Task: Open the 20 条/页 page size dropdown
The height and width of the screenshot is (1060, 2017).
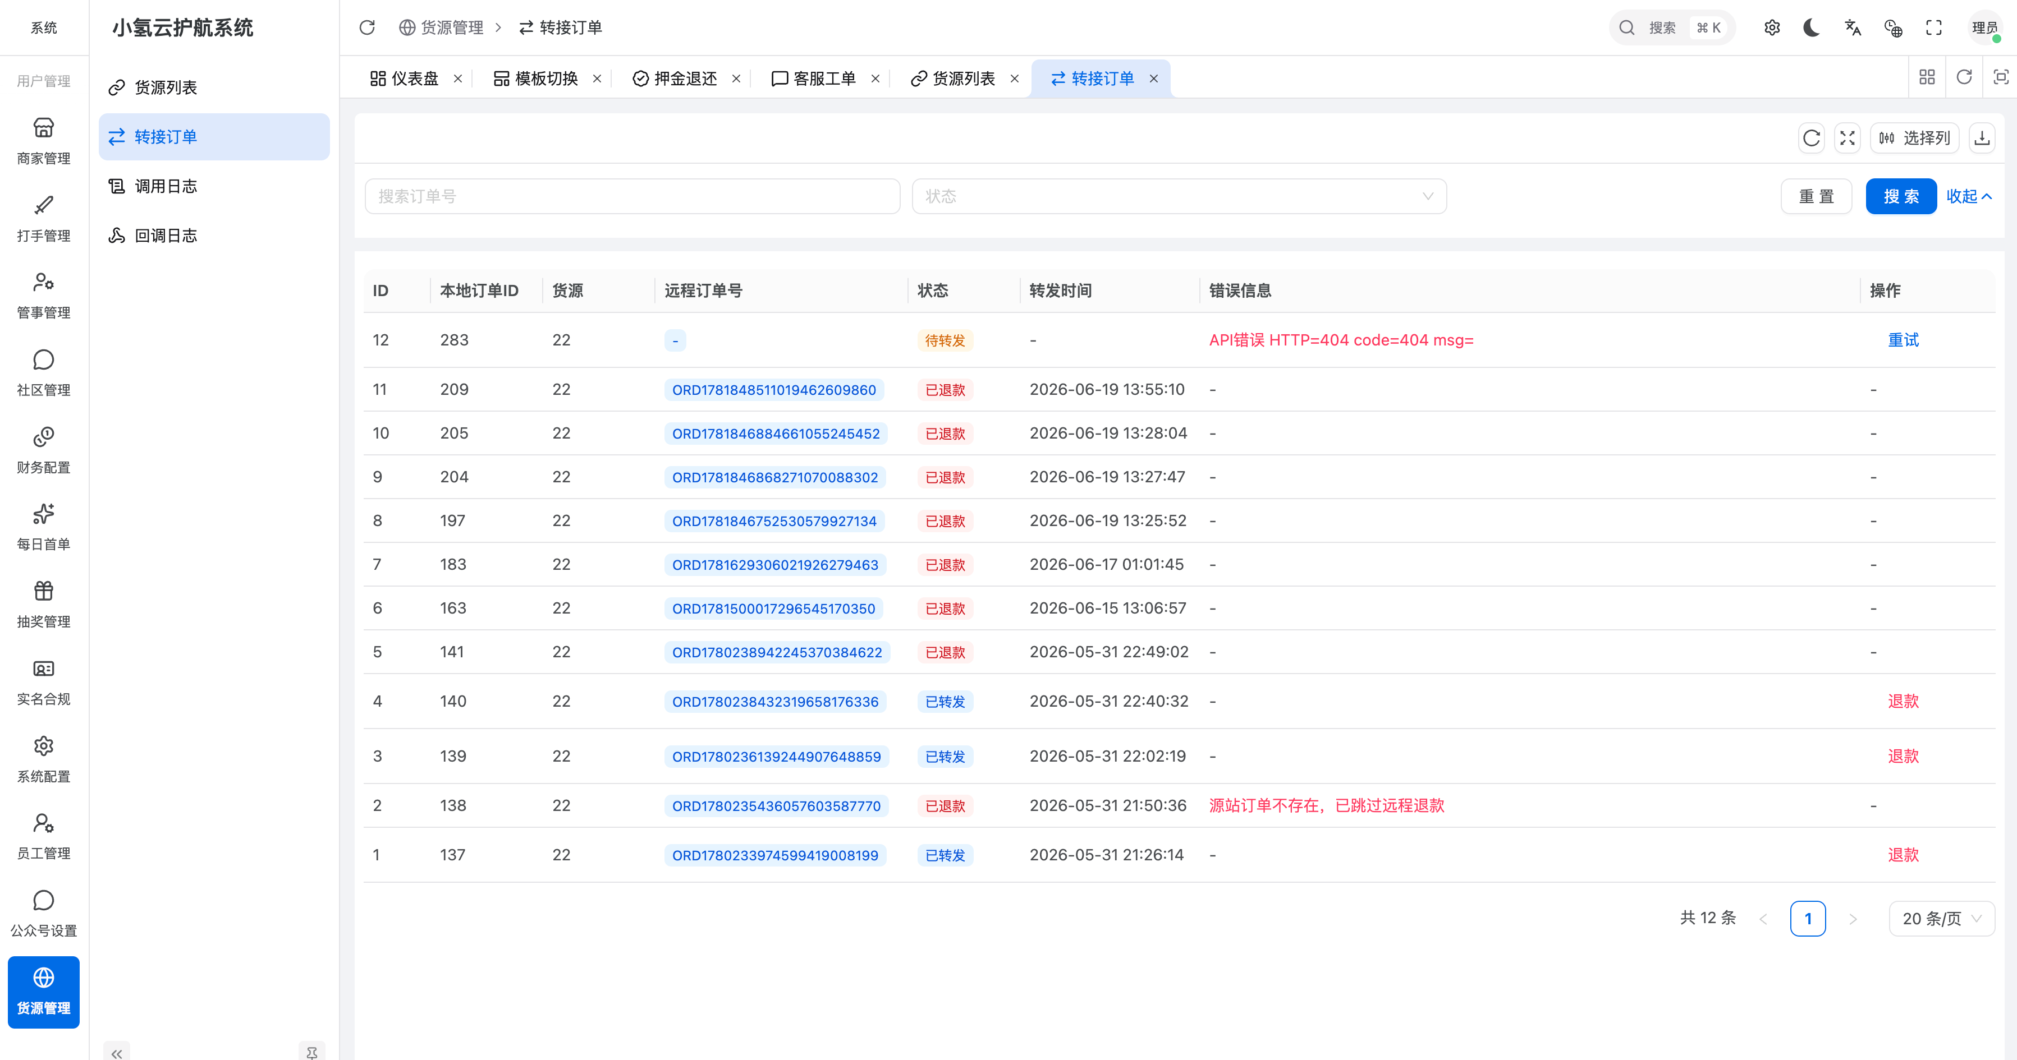Action: click(x=1942, y=919)
